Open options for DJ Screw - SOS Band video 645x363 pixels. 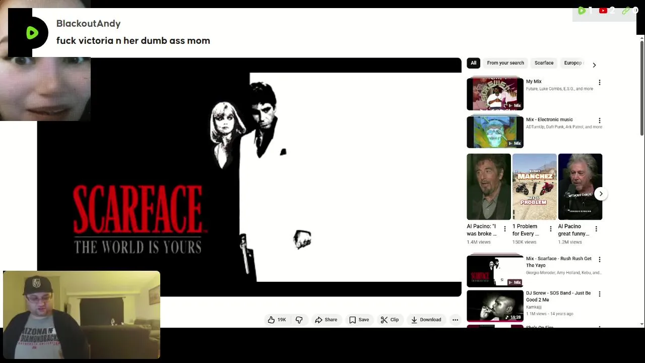[x=599, y=293]
